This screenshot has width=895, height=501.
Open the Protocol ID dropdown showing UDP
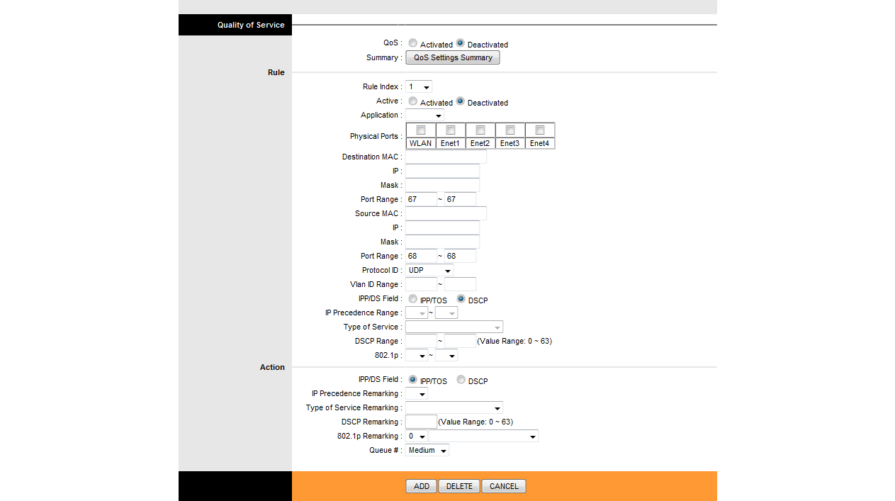tap(429, 271)
